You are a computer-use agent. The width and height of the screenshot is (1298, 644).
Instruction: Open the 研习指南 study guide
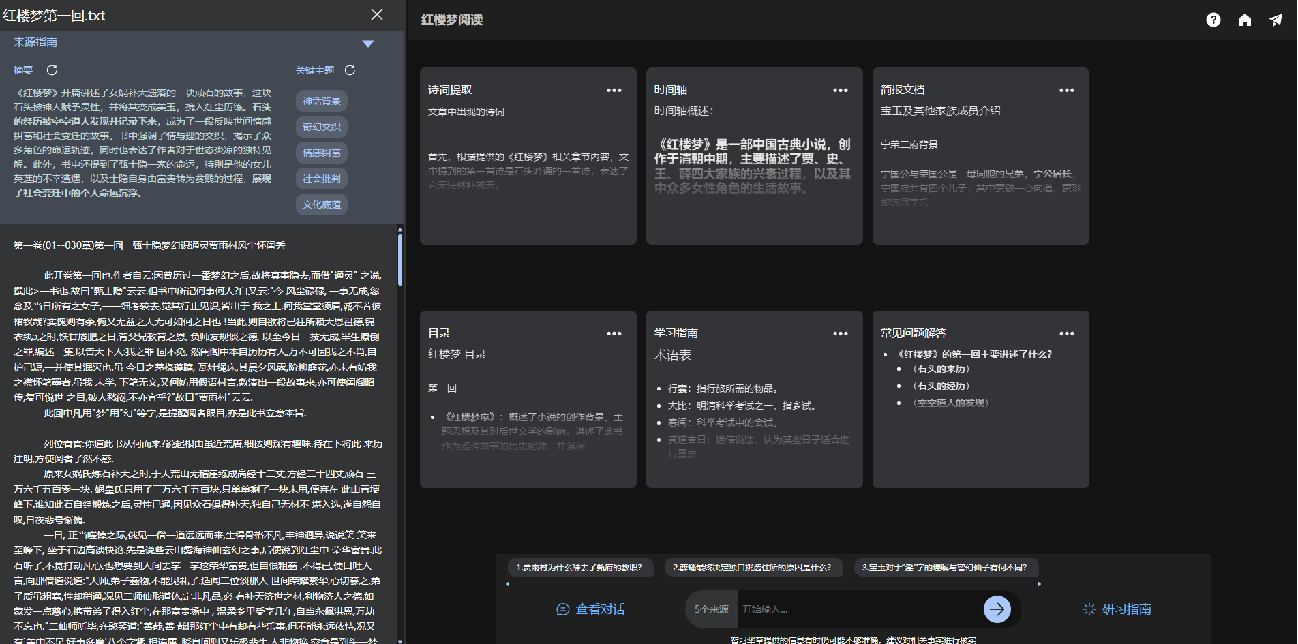[x=1117, y=609]
